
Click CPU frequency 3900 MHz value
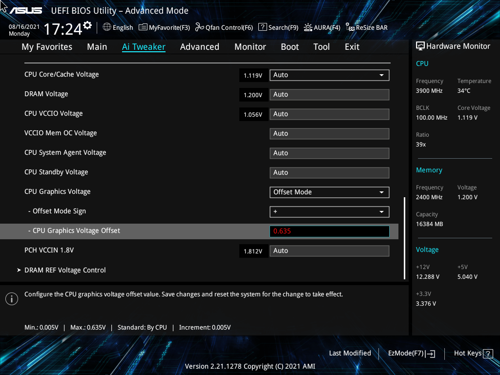(x=429, y=91)
